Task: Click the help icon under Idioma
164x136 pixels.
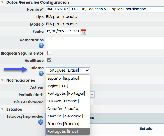Action: click(41, 73)
